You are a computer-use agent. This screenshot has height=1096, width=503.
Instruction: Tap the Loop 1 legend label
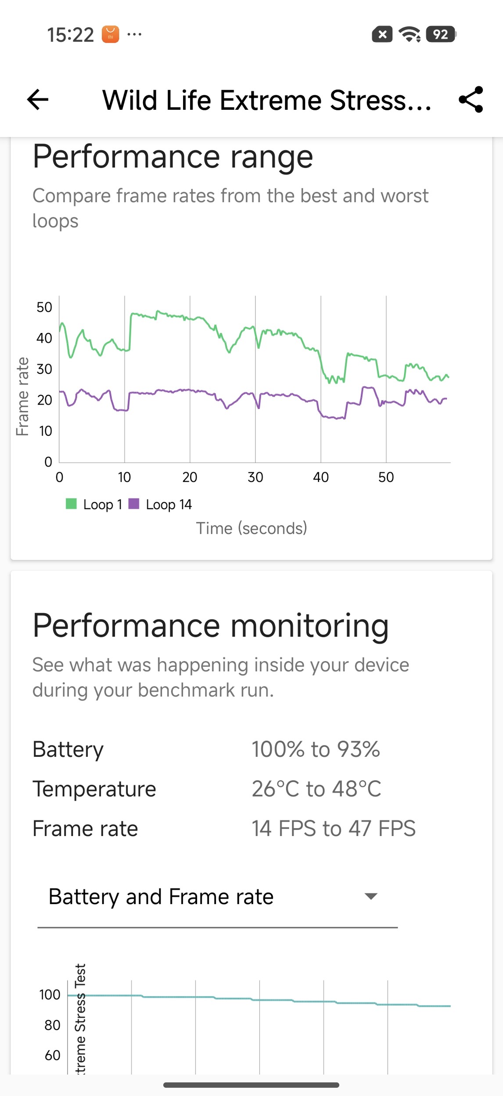coord(102,505)
